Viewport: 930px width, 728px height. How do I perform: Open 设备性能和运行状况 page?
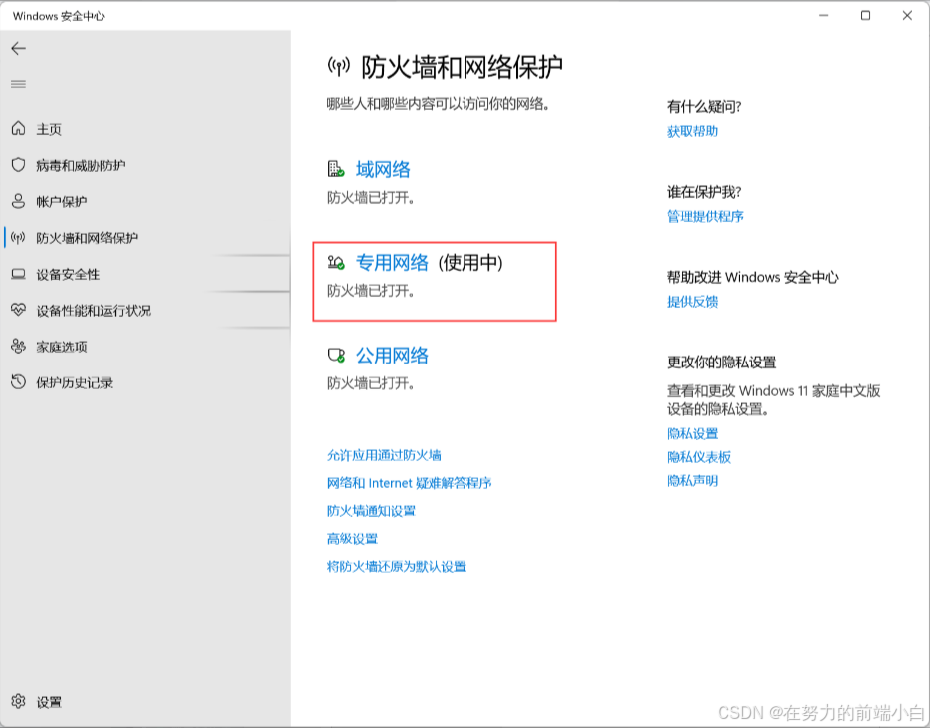coord(93,310)
